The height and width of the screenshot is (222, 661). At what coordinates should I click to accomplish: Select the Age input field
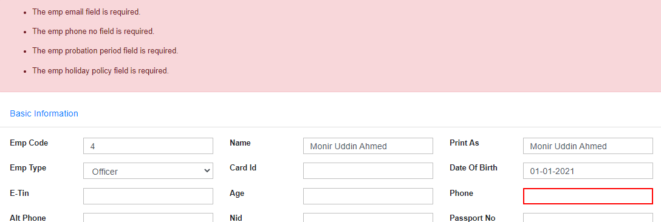[368, 197]
